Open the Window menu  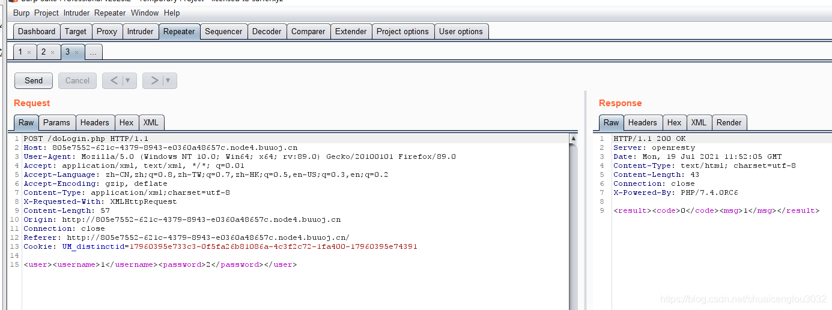(x=145, y=13)
